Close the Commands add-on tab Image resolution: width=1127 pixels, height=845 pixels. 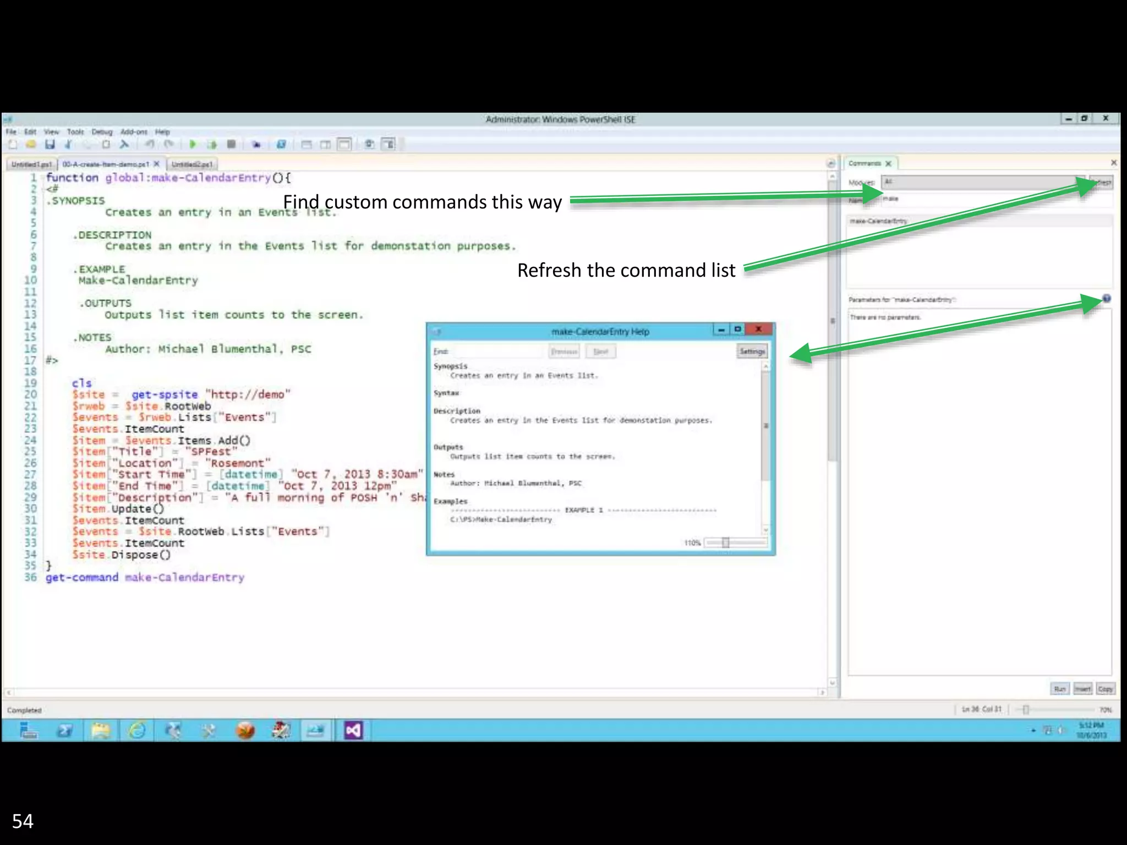click(888, 164)
